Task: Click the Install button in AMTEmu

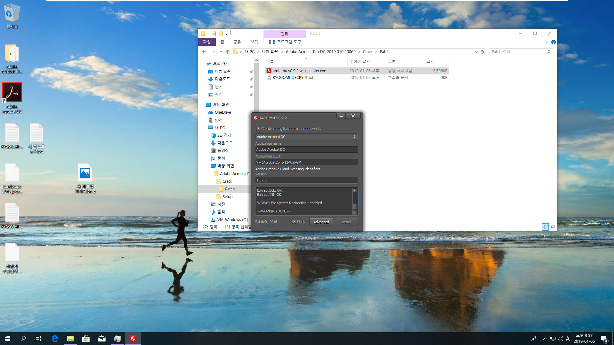Action: click(x=346, y=222)
